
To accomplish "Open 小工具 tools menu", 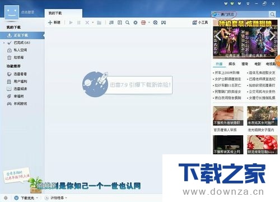I will 200,22.
